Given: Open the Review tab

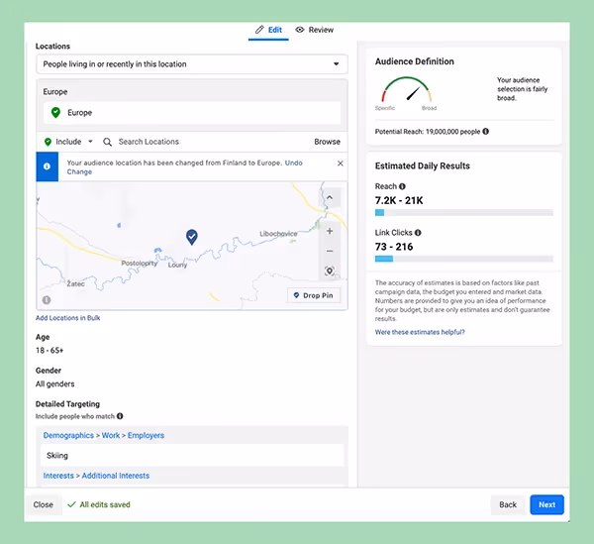Looking at the screenshot, I should (315, 30).
